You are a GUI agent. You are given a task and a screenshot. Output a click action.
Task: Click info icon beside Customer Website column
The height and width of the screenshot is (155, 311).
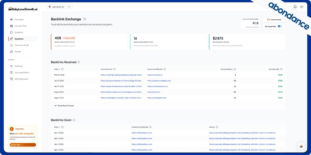pyautogui.click(x=165, y=69)
